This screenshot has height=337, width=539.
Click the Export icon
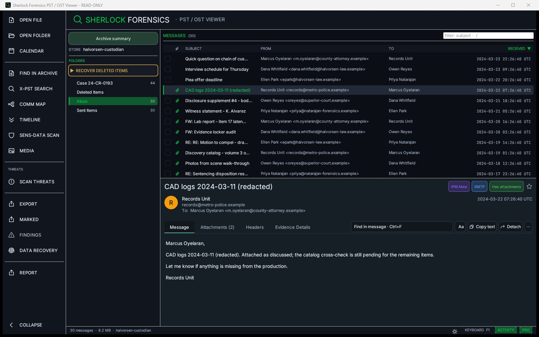(11, 204)
